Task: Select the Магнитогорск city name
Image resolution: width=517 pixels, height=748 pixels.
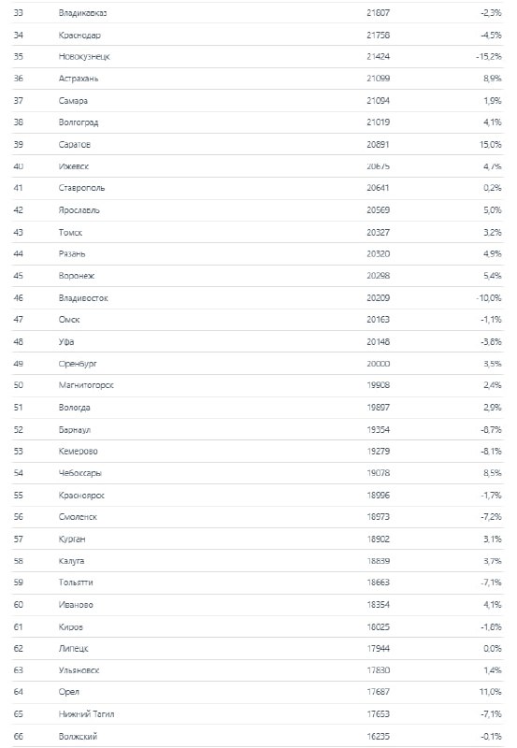Action: [86, 385]
